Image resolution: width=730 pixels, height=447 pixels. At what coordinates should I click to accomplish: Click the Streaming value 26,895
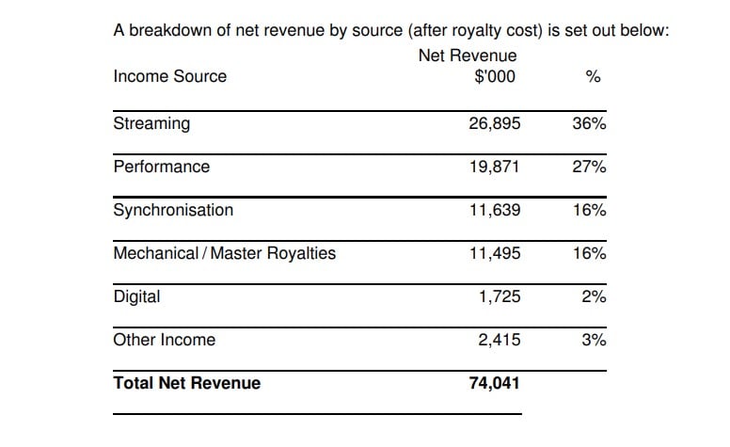tap(494, 123)
